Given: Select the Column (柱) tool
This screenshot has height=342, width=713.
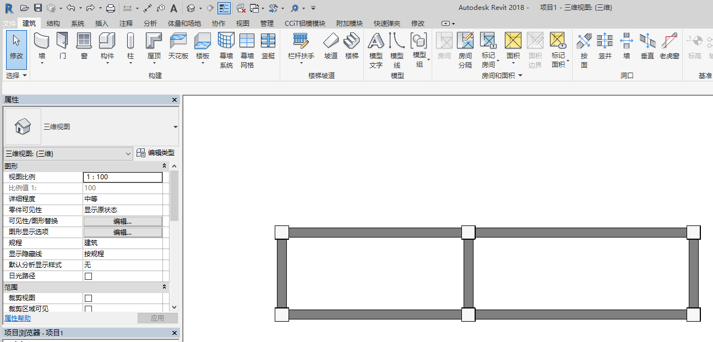Looking at the screenshot, I should (x=130, y=46).
